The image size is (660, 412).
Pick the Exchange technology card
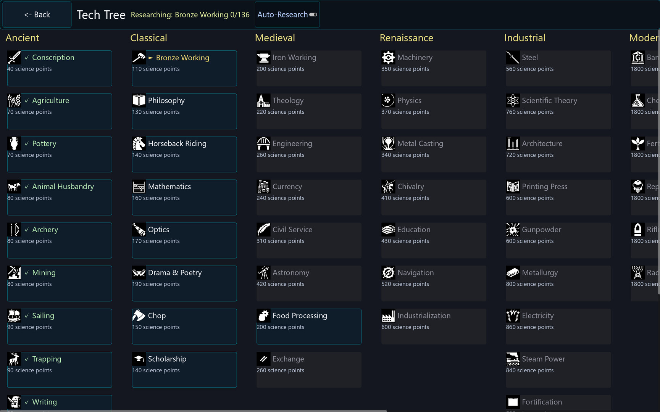click(309, 370)
